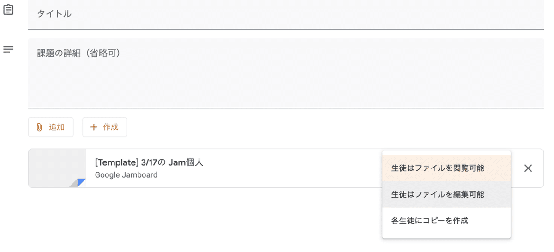This screenshot has height=252, width=554.
Task: Open the [Template] 3/17の Jam個人 attachment title
Action: point(149,162)
